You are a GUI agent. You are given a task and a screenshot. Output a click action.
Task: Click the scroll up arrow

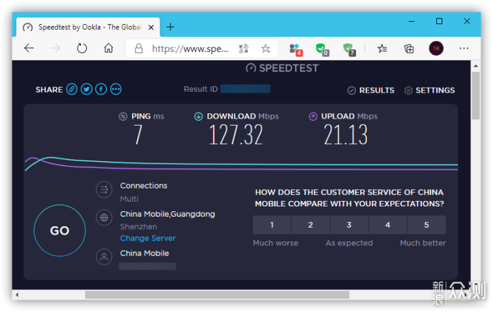tap(475, 66)
